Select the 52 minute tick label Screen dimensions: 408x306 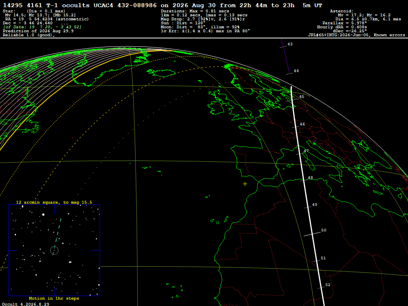coord(328,285)
